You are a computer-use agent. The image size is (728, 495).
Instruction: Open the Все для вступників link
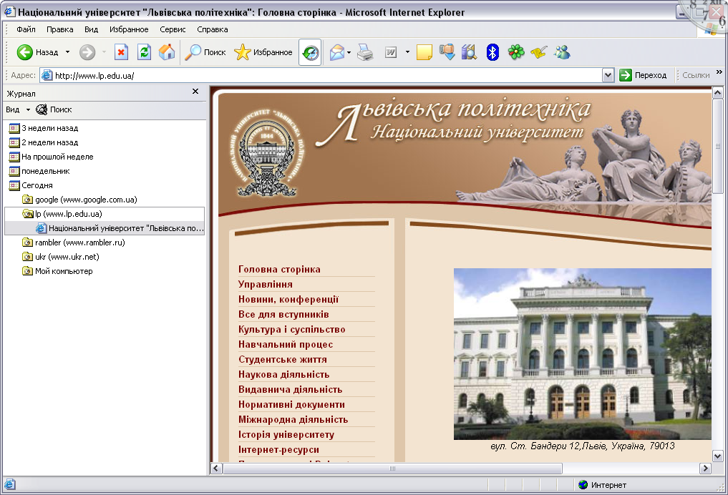coord(283,315)
